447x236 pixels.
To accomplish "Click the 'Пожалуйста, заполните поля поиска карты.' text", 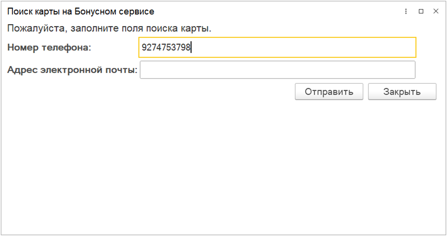I will [x=109, y=29].
